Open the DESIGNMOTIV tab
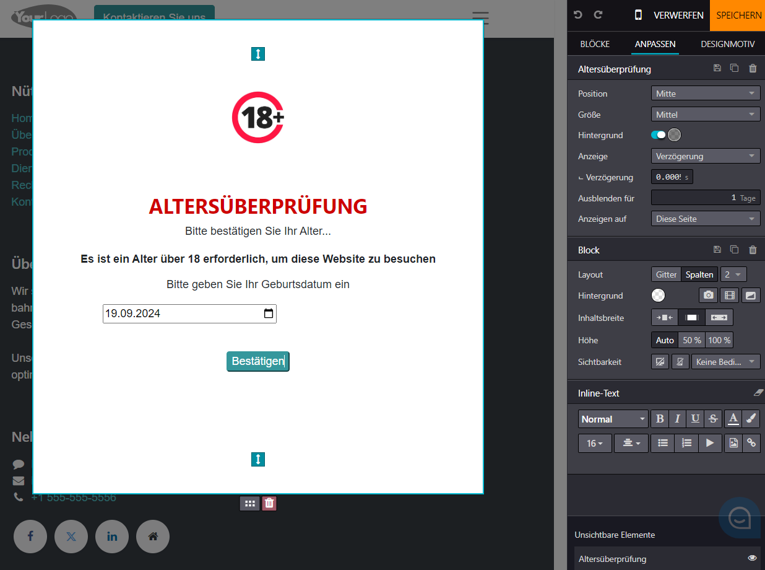This screenshot has height=570, width=765. 727,44
